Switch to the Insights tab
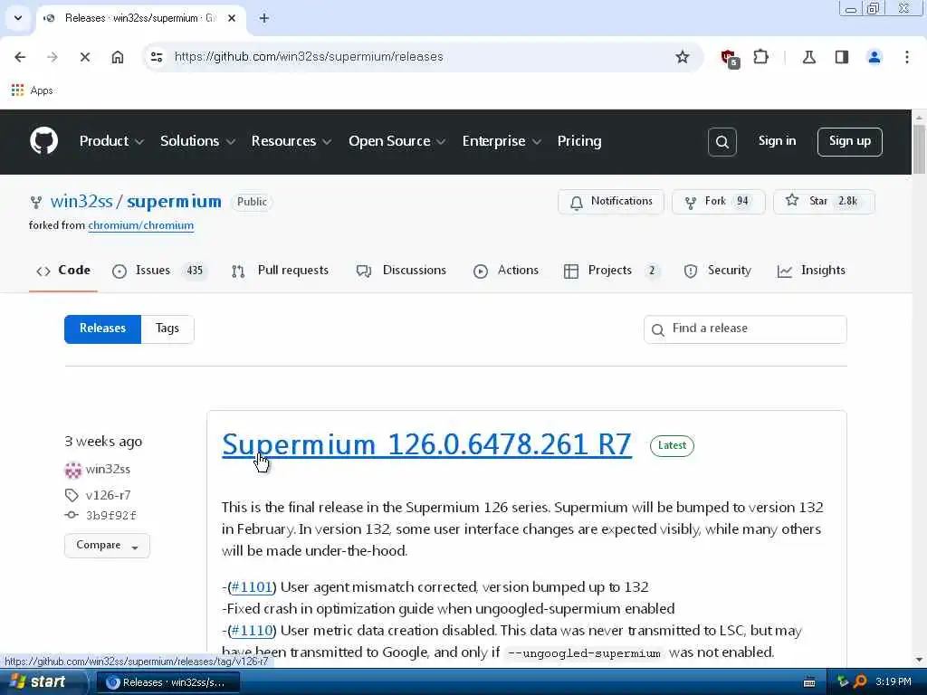Viewport: 927px width, 695px height. (810, 271)
